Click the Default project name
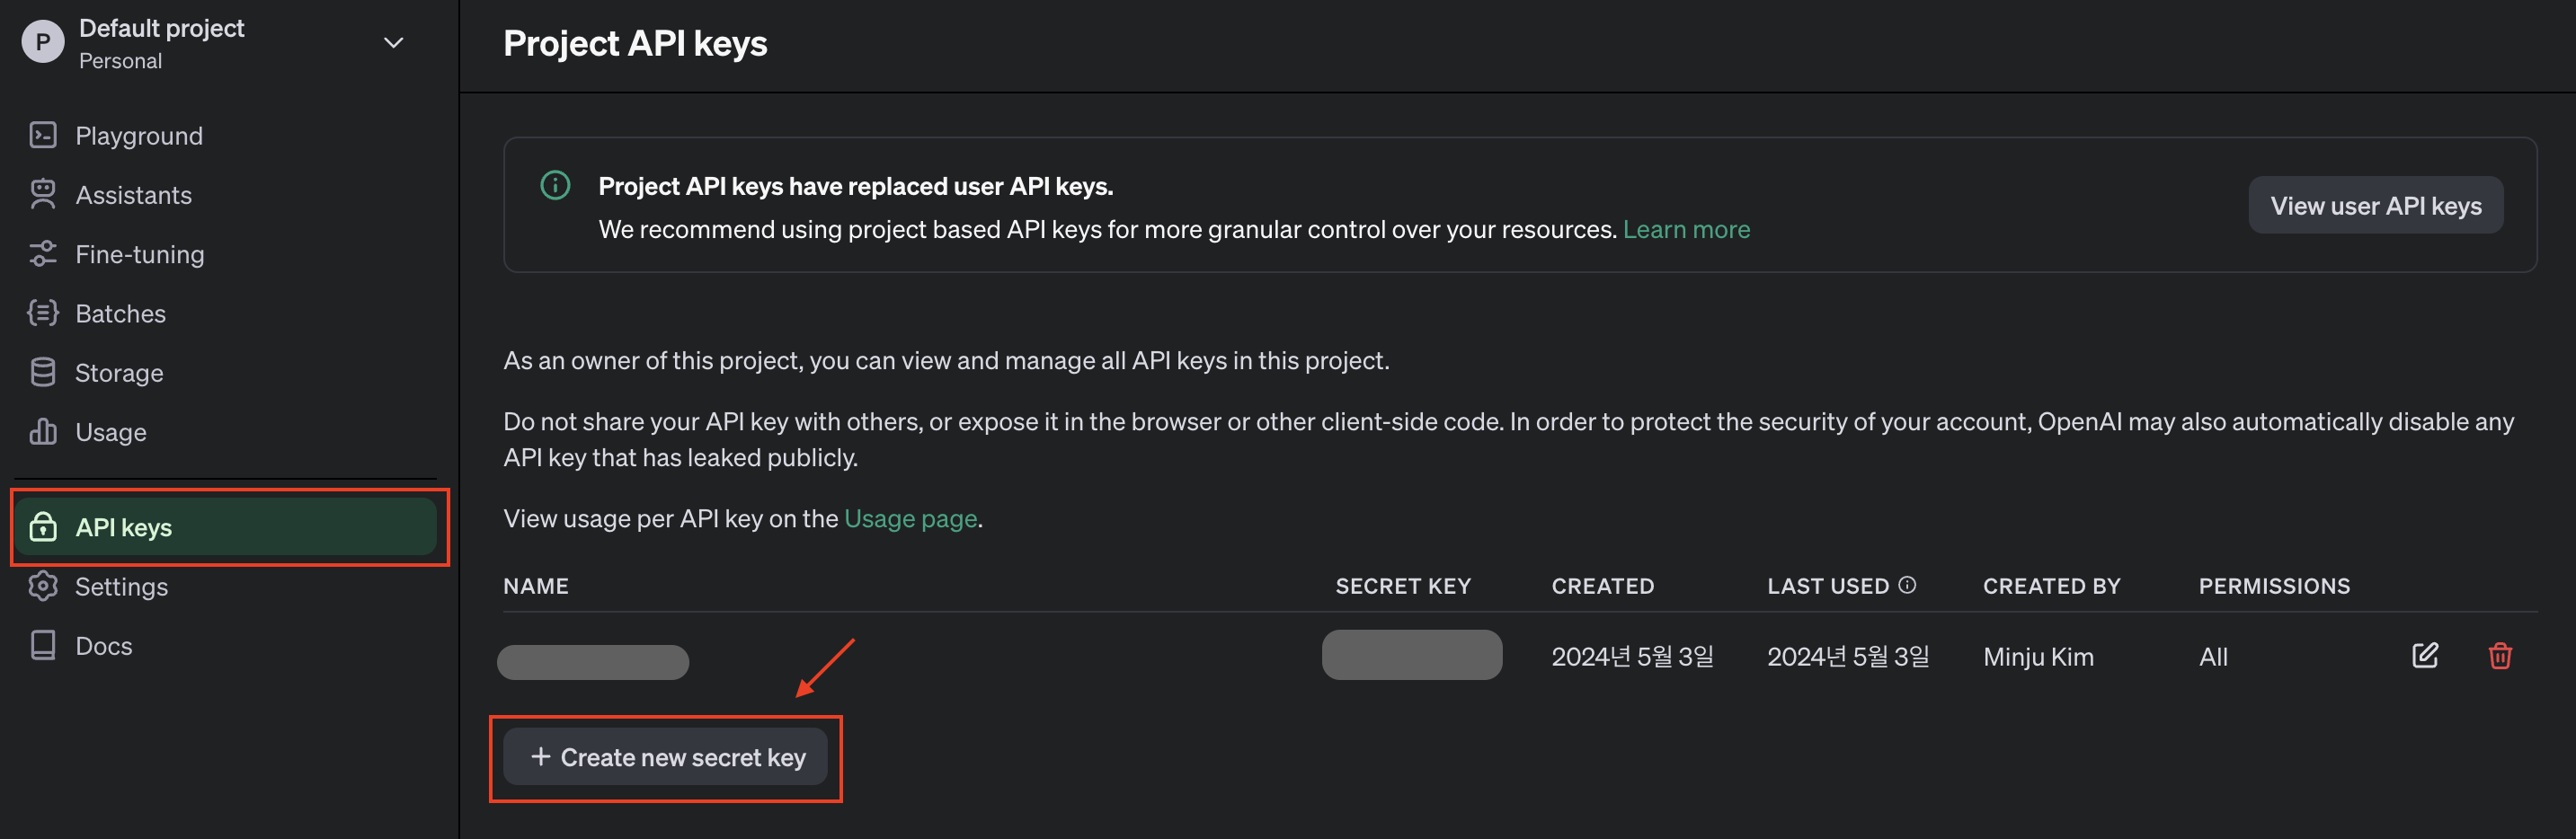Image resolution: width=2576 pixels, height=839 pixels. point(162,28)
